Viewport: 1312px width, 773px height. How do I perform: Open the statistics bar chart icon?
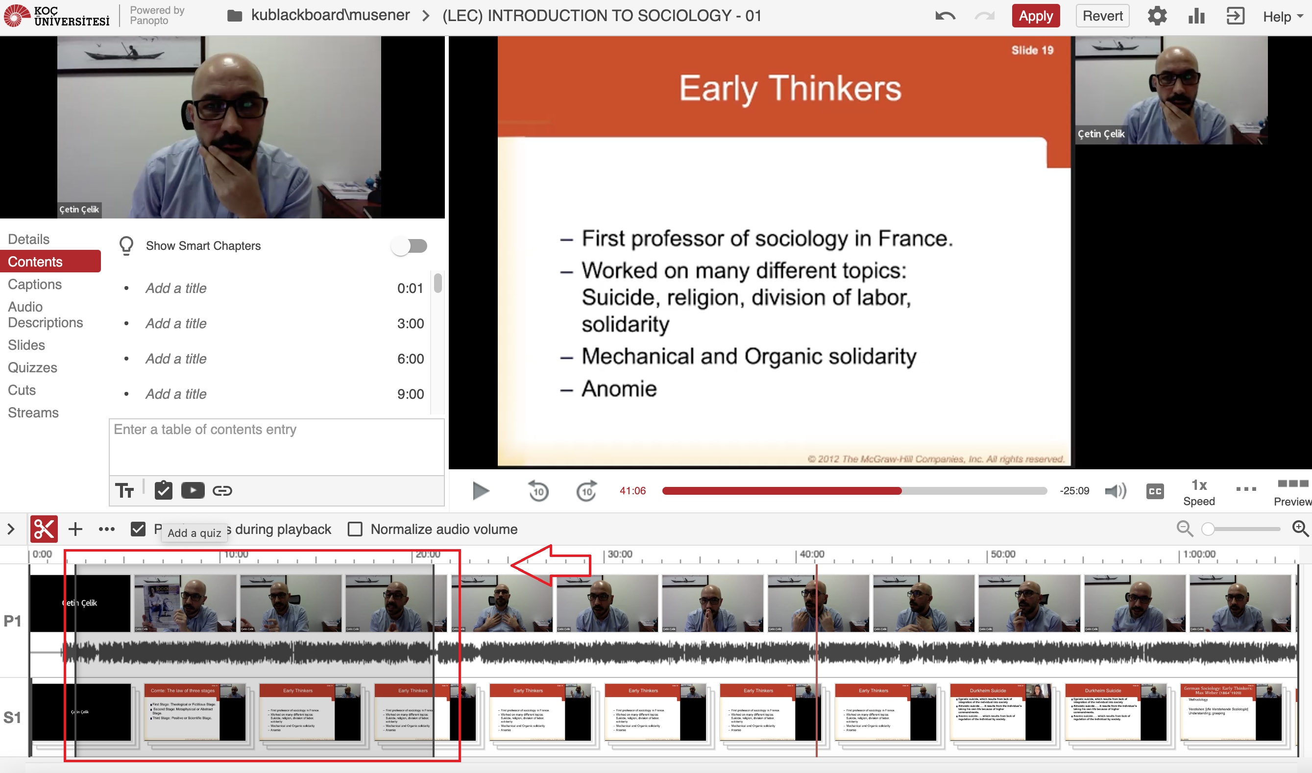pyautogui.click(x=1196, y=16)
